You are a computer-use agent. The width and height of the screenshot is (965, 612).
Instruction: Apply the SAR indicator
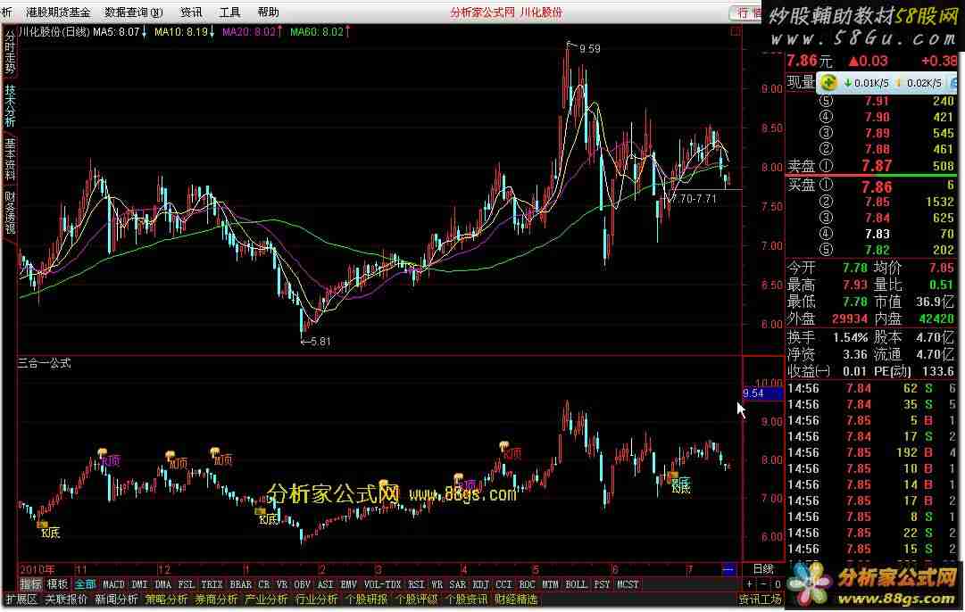pyautogui.click(x=458, y=584)
